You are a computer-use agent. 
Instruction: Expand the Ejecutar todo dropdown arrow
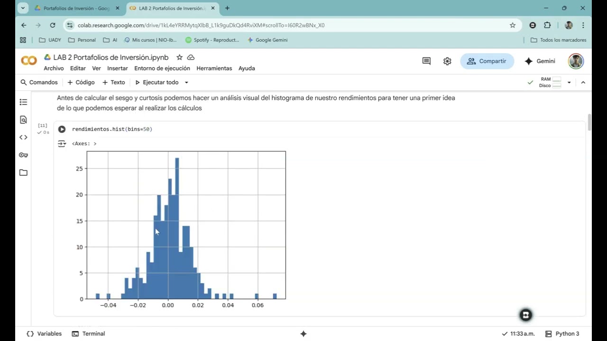click(x=186, y=82)
